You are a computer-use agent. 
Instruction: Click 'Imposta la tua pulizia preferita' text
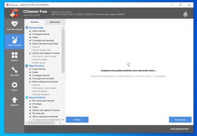(x=129, y=71)
